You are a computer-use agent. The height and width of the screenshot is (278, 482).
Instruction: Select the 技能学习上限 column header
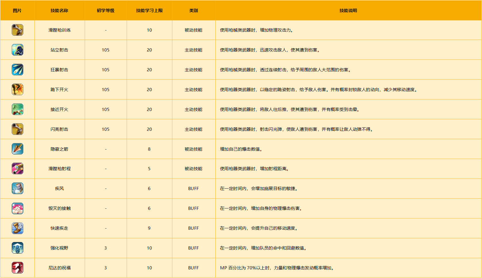149,11
